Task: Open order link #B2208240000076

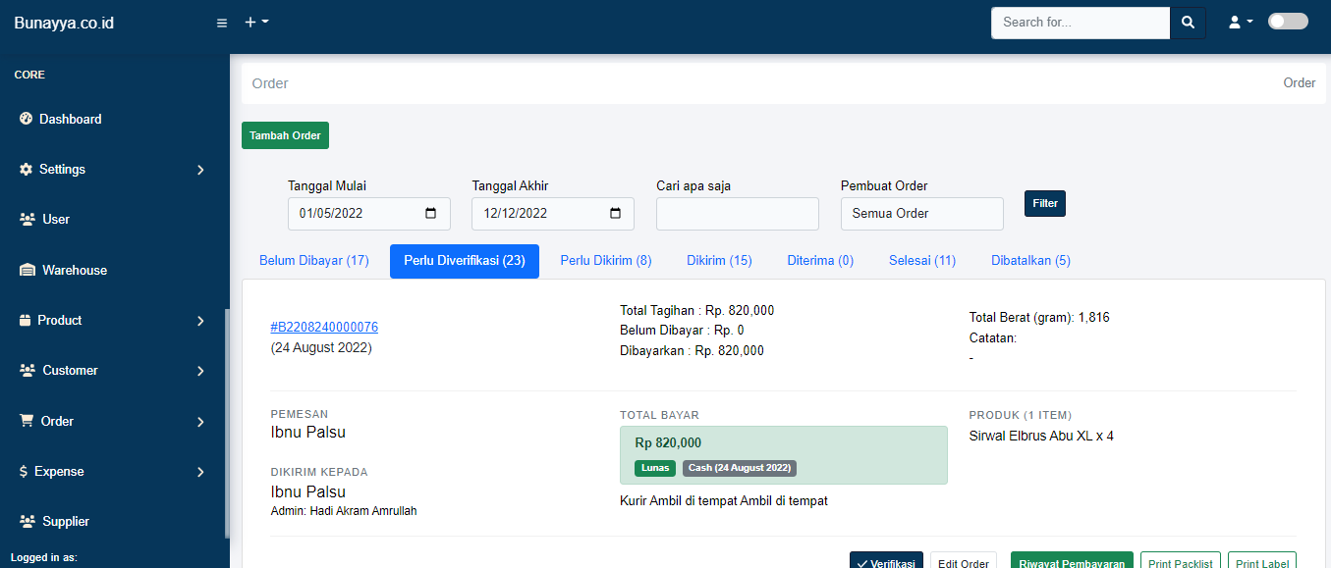Action: point(324,328)
